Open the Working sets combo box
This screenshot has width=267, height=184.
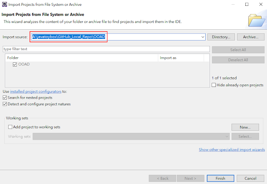point(227,136)
